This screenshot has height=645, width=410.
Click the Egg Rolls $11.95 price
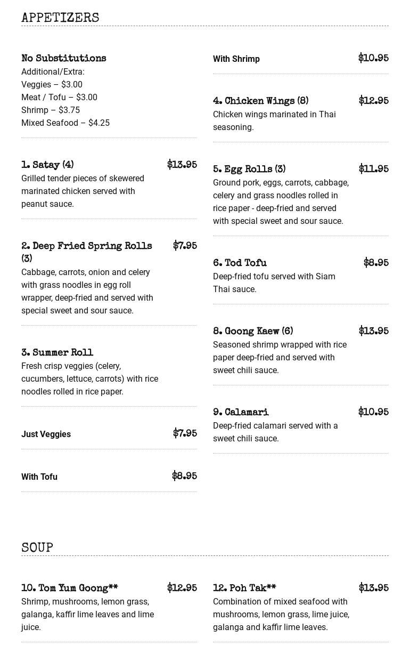373,170
